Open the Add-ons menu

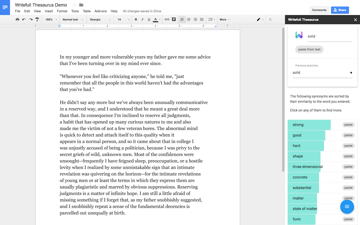tap(100, 11)
